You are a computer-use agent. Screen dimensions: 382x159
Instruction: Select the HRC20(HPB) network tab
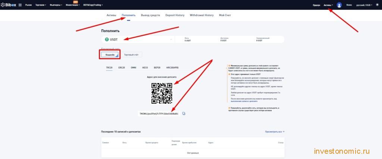172,68
